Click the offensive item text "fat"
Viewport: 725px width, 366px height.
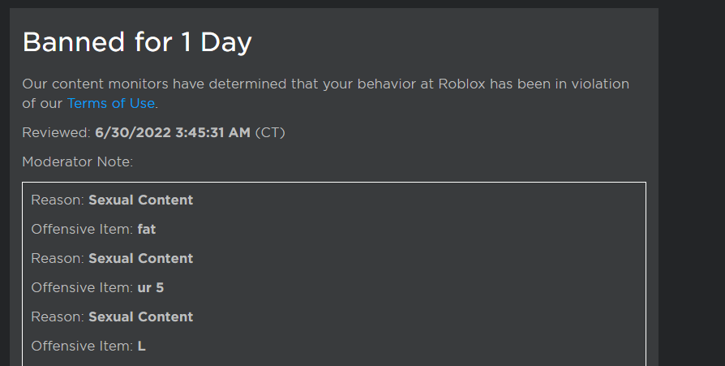click(147, 229)
